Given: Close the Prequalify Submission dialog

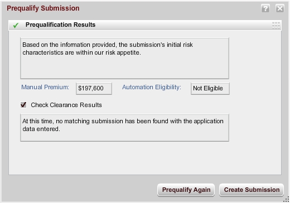Looking at the screenshot, I should point(280,8).
